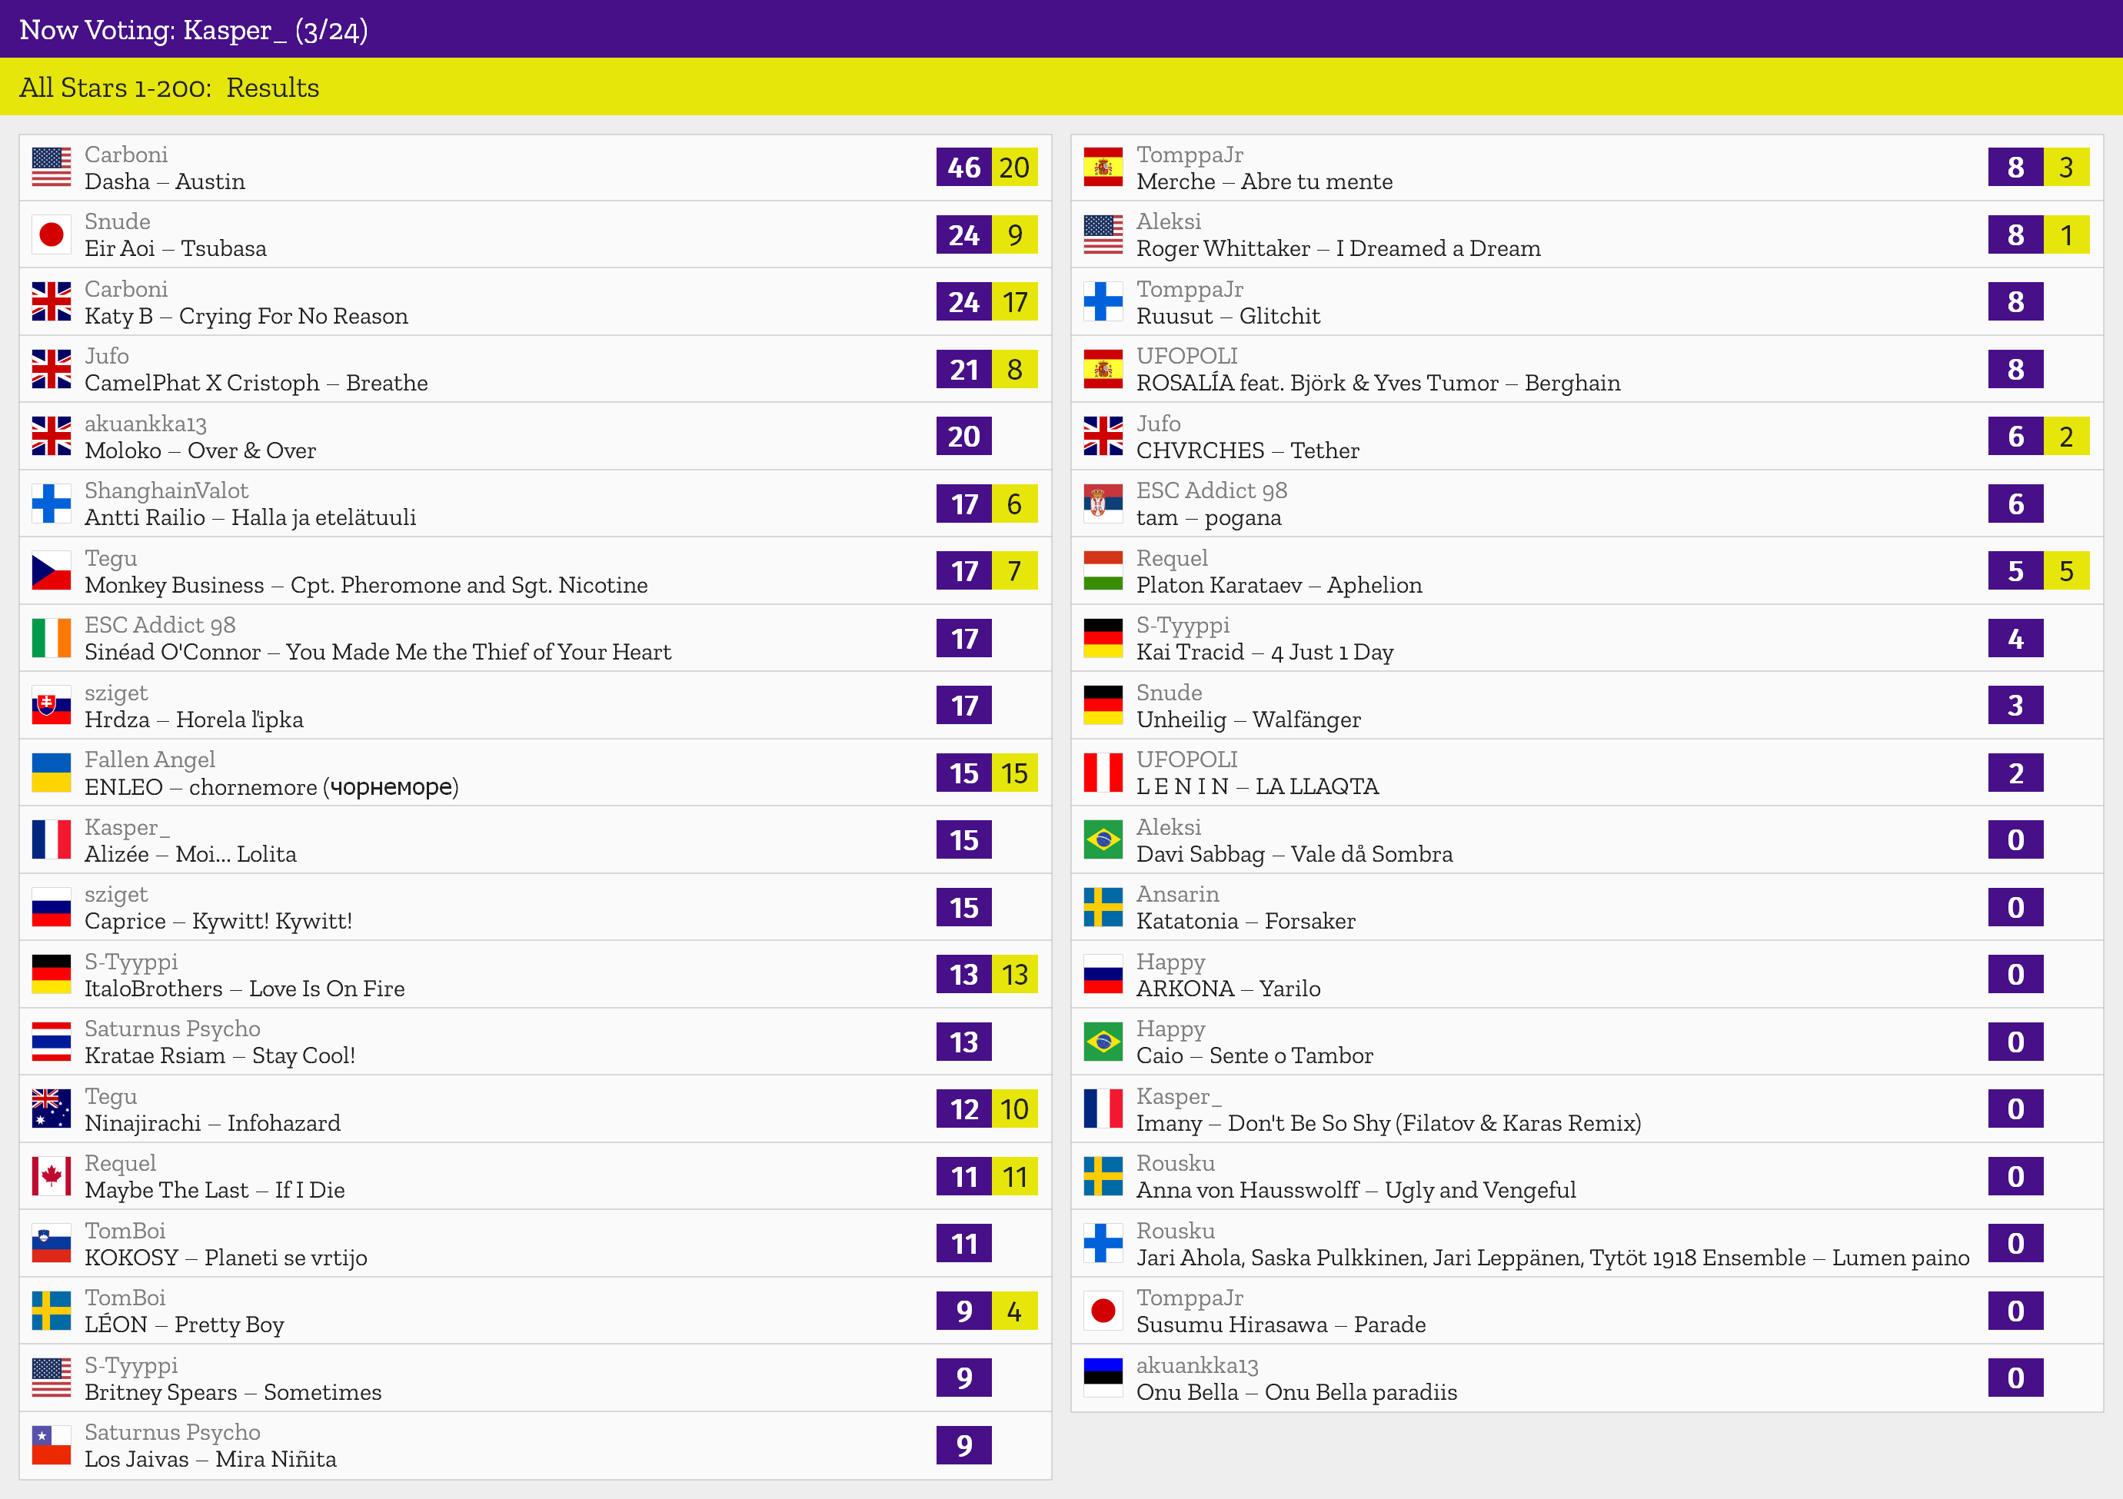The image size is (2123, 1499).
Task: Click the song 'Kai Tracid – 4 Just 1 Day'
Action: 1264,652
